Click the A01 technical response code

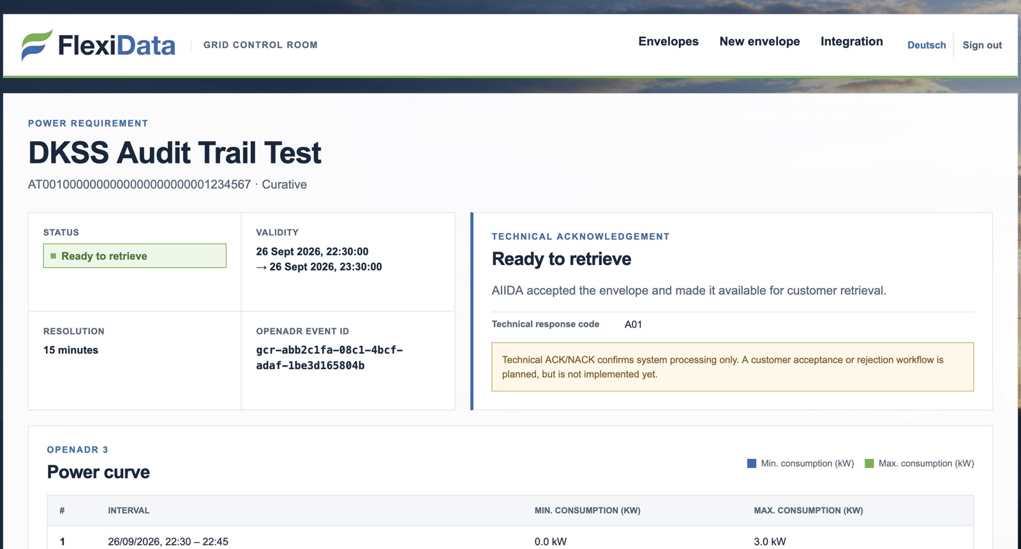[633, 324]
